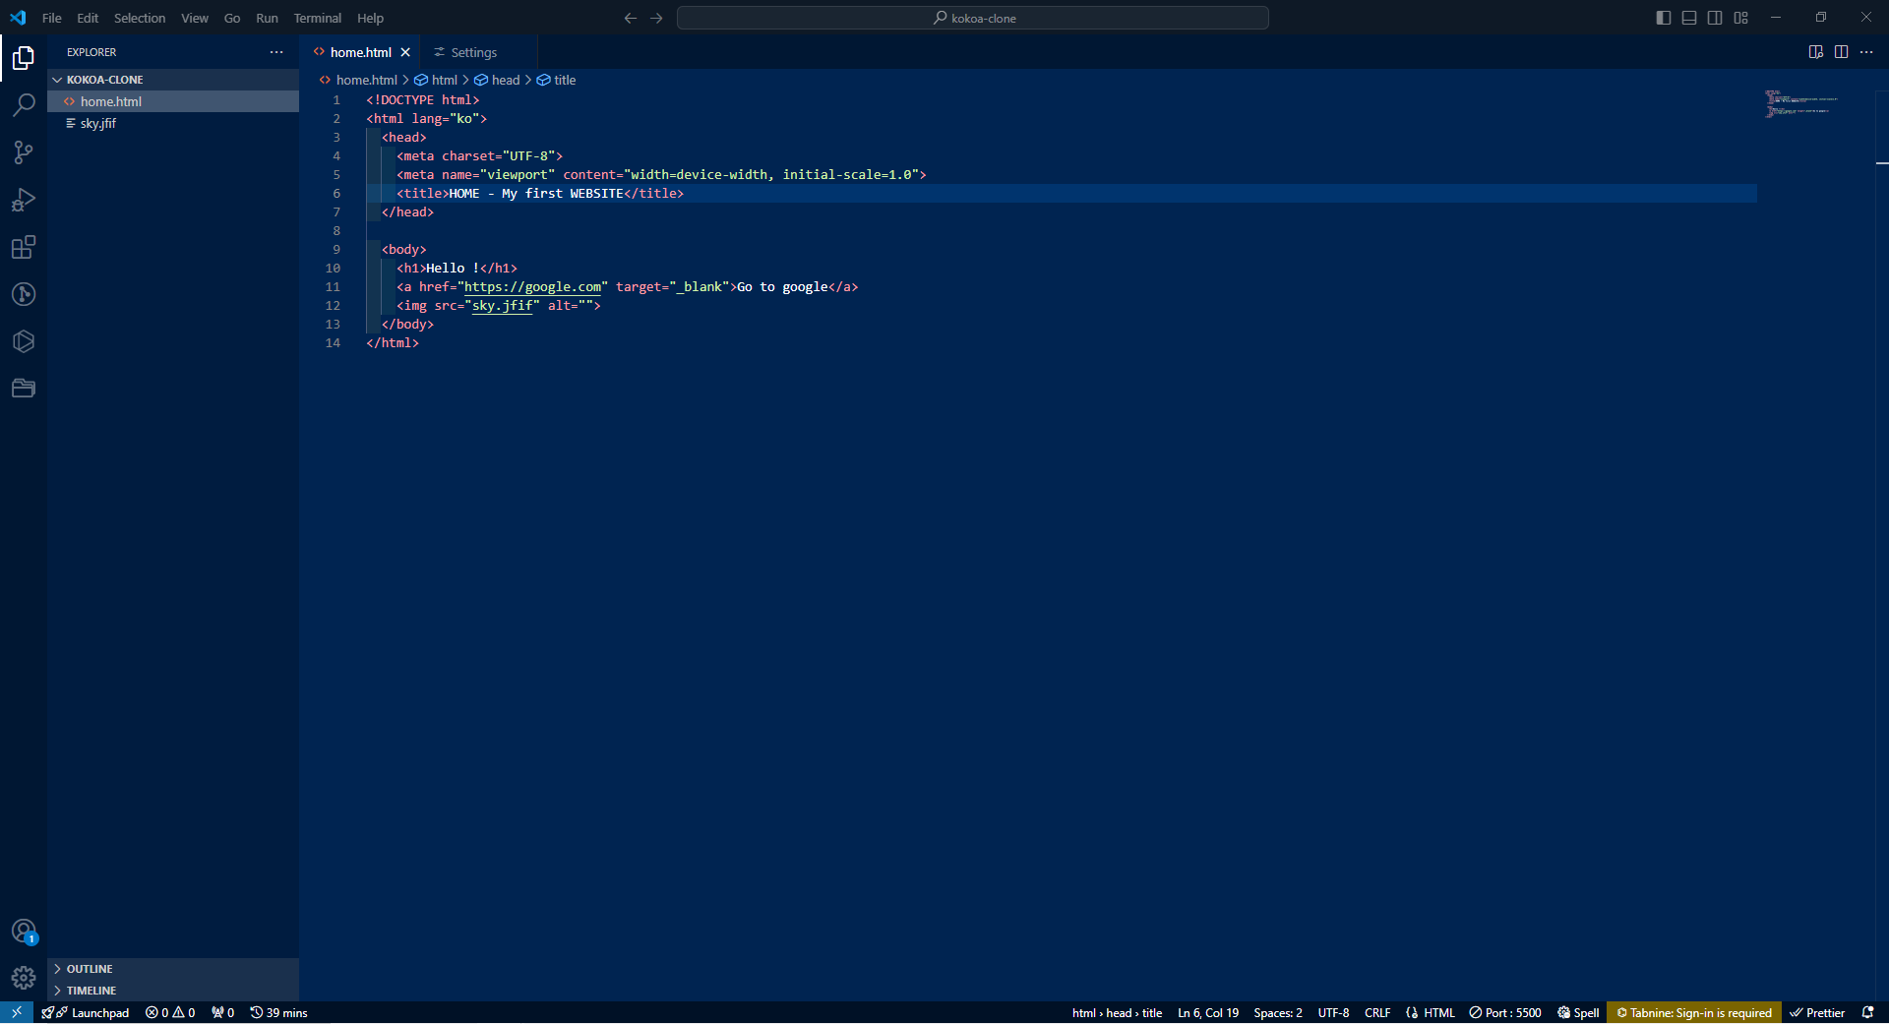This screenshot has width=1889, height=1024.
Task: Change the CRLF end-of-line sequence
Action: point(1377,1012)
